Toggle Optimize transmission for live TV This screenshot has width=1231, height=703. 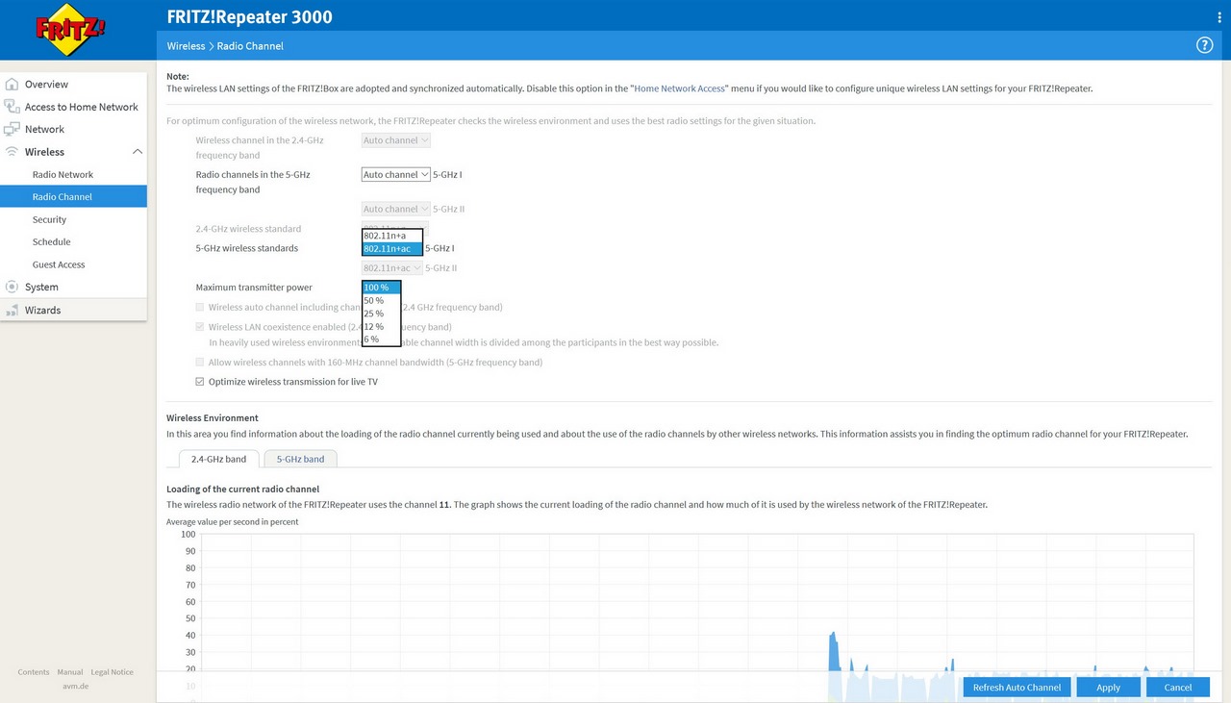(200, 382)
